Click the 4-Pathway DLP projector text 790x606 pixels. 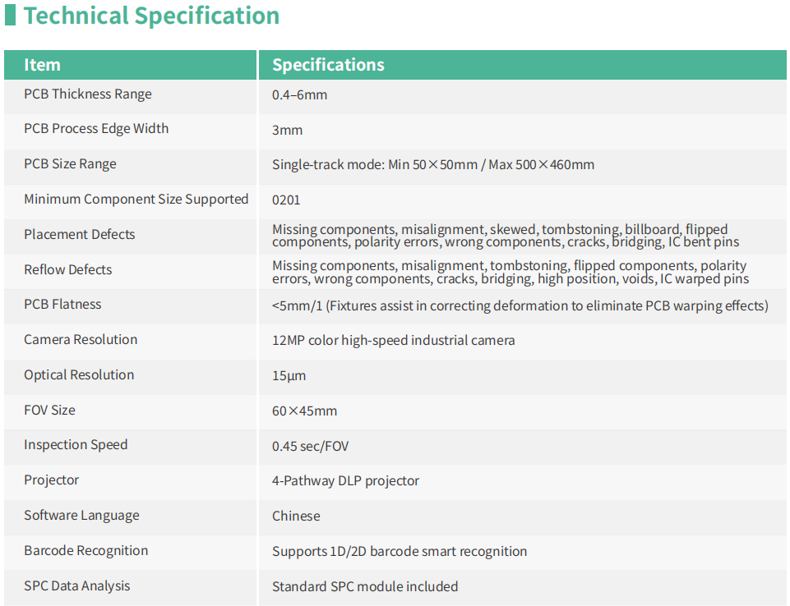pos(345,480)
